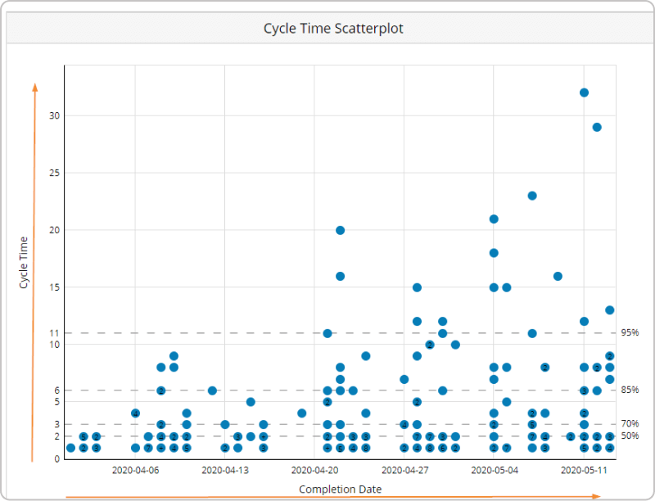Select the cycle time 20 point after 2020-04-20
Screen dimensions: 655x501
click(340, 231)
